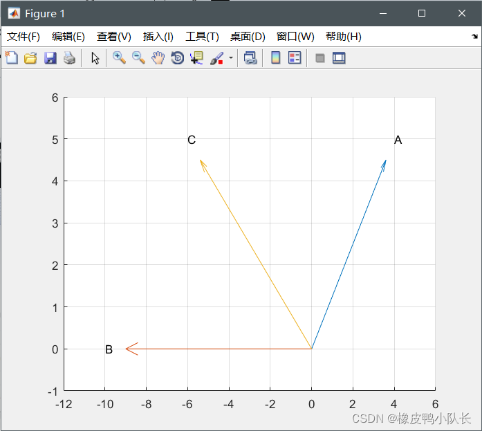Click the text label B in the plot

[x=109, y=349]
